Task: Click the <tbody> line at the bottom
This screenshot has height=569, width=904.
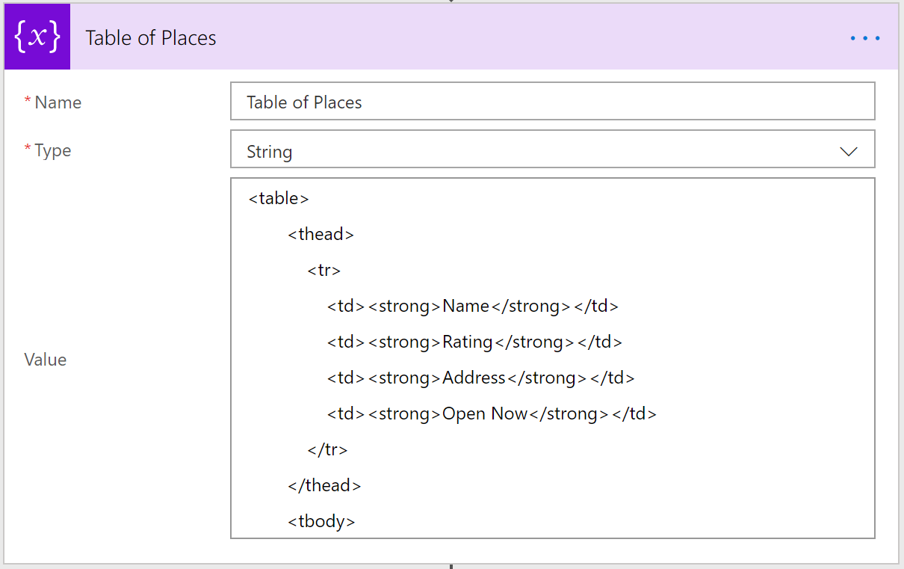Action: [321, 521]
